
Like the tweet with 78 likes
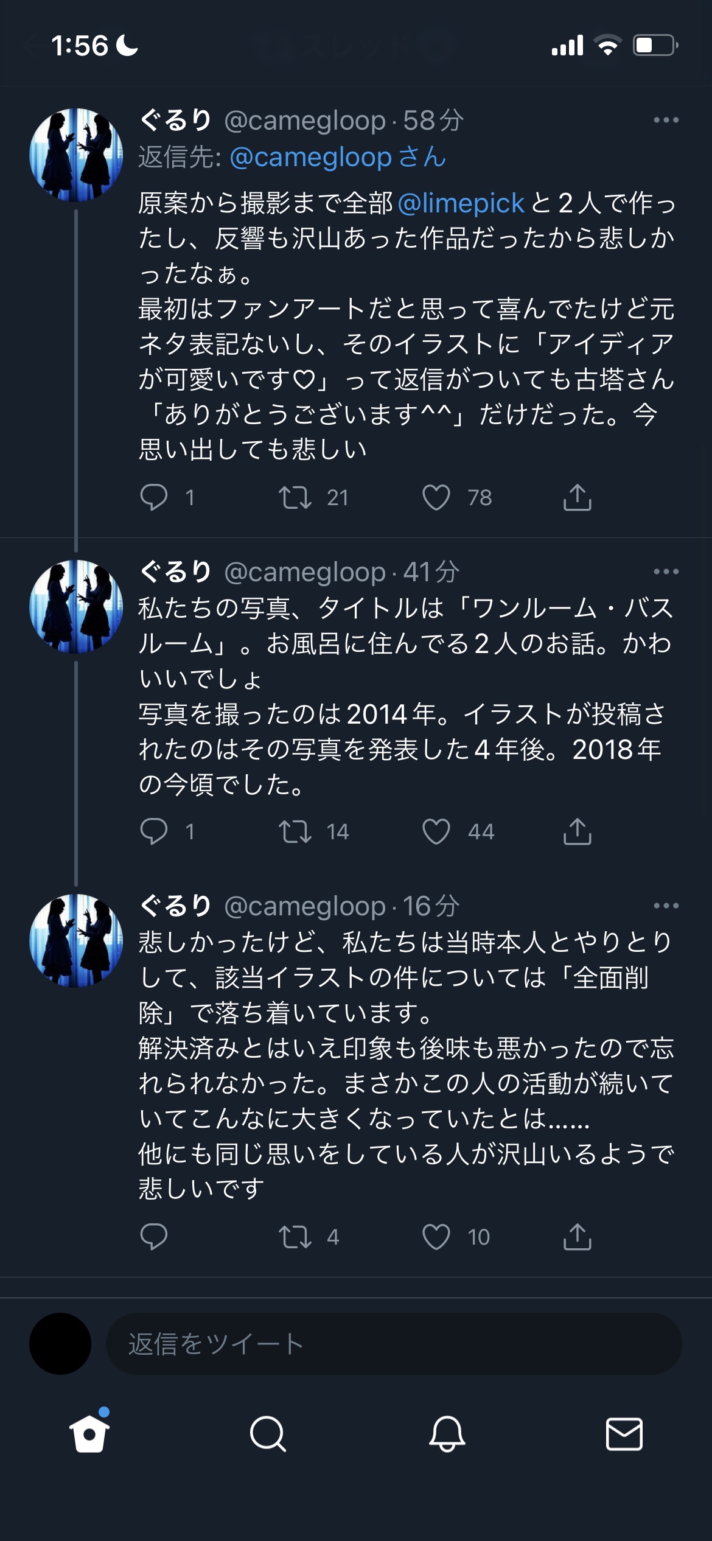point(436,497)
